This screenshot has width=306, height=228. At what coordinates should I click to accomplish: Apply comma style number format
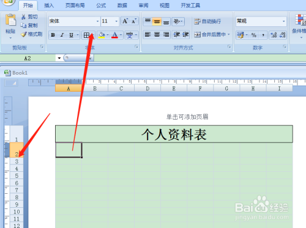point(263,35)
